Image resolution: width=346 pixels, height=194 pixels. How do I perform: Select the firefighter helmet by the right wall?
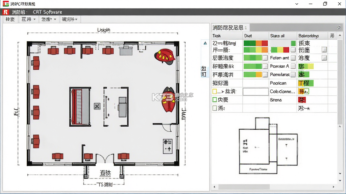169,100
